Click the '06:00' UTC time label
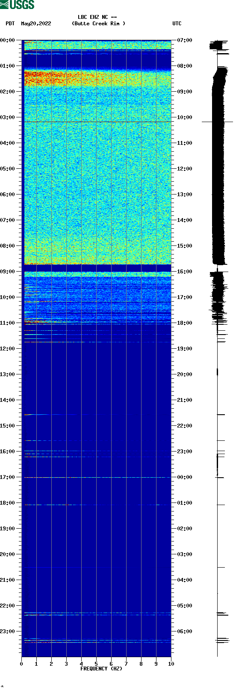 pyautogui.click(x=185, y=631)
